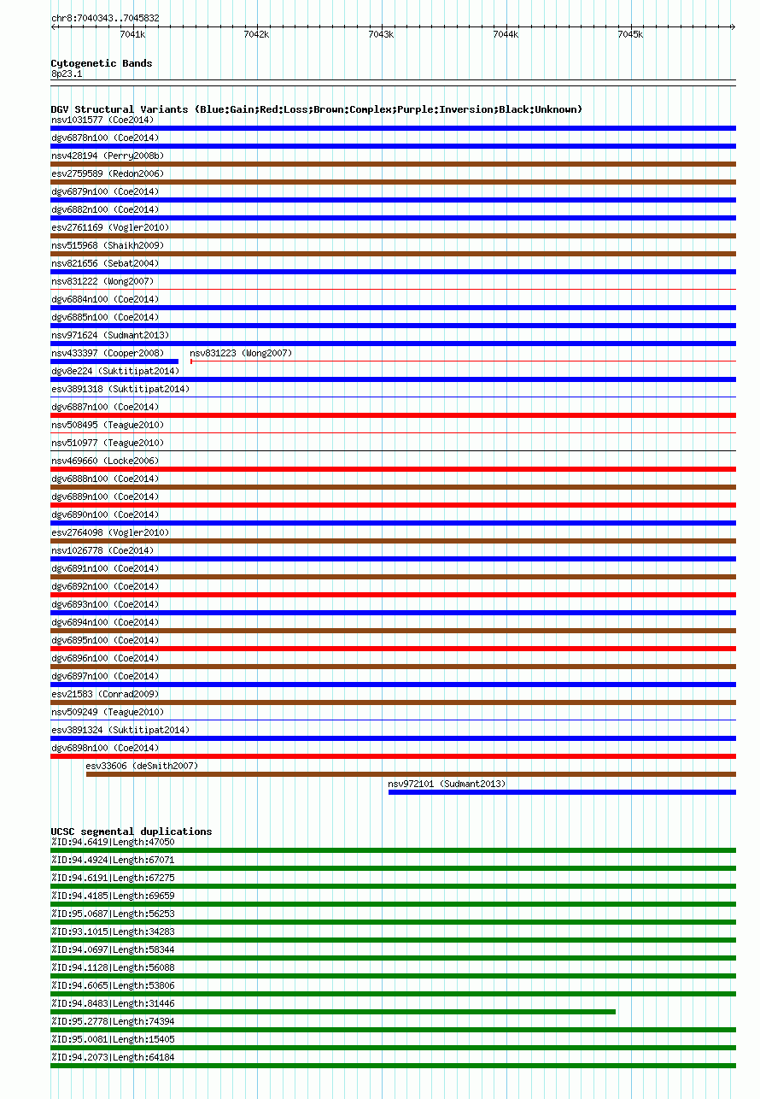
Task: Click the brown bar under esv33606
Action: coord(411,774)
